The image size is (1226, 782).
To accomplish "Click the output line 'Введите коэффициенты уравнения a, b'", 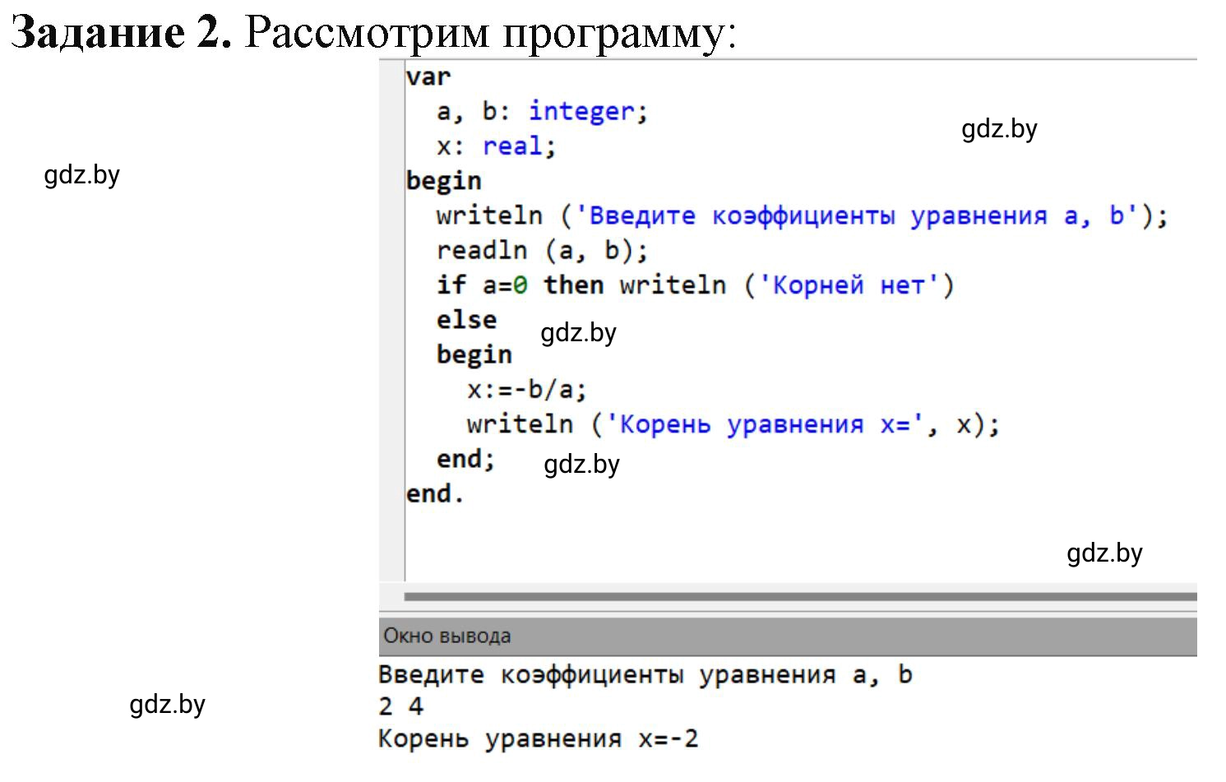I will point(645,675).
